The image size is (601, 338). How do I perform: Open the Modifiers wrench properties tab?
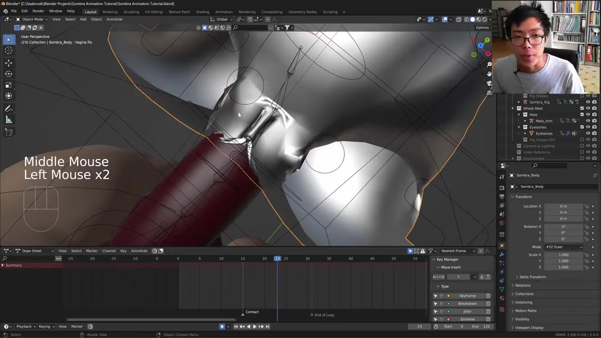pos(502,254)
